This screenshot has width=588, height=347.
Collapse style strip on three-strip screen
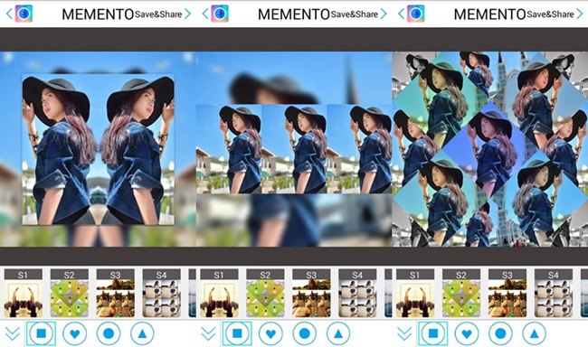pyautogui.click(x=208, y=333)
